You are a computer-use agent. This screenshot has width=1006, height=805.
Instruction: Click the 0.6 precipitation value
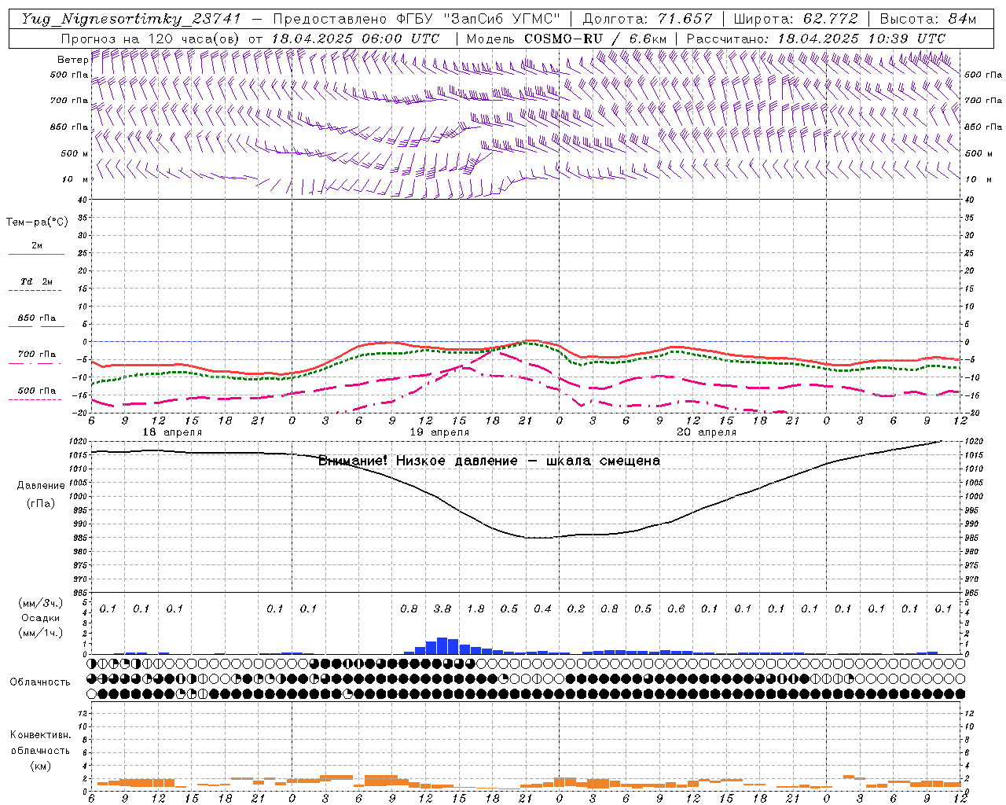[x=676, y=608]
